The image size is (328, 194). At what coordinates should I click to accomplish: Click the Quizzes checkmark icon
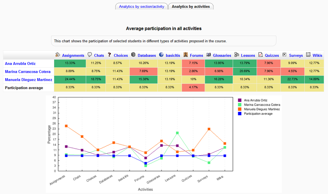[x=260, y=55]
